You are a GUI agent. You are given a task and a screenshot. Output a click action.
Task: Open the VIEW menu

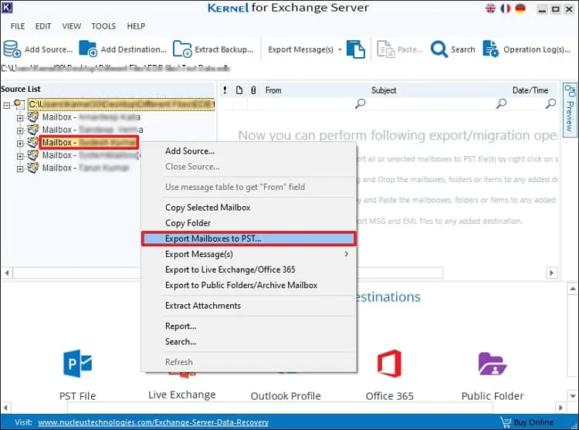(x=72, y=26)
